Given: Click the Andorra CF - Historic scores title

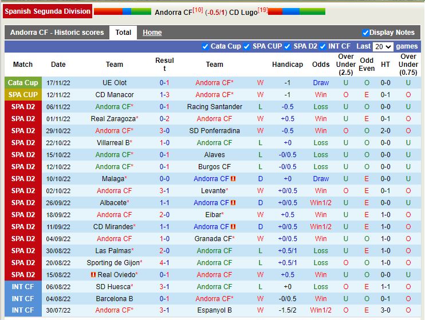Looking at the screenshot, I should pyautogui.click(x=57, y=33).
